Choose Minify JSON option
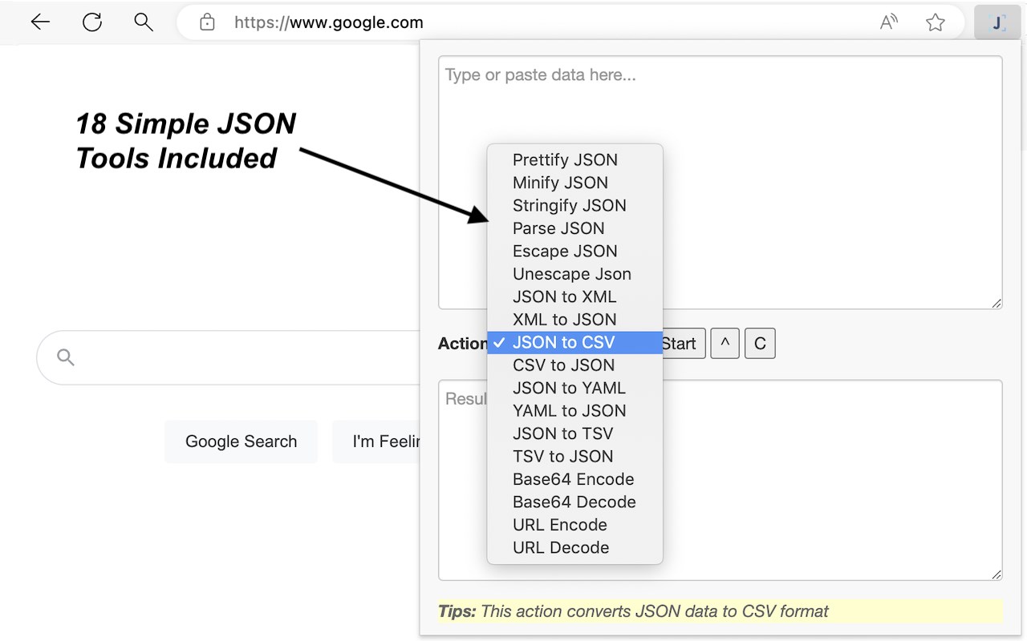This screenshot has width=1027, height=641. click(x=560, y=183)
